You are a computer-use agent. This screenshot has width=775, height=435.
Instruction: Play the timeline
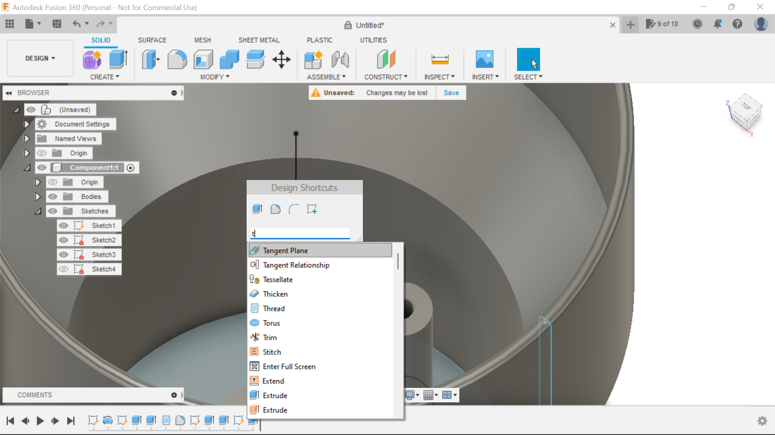pyautogui.click(x=40, y=421)
